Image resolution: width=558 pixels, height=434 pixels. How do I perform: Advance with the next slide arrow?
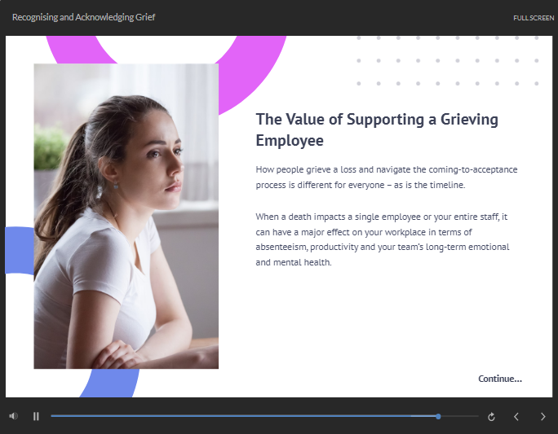click(542, 417)
